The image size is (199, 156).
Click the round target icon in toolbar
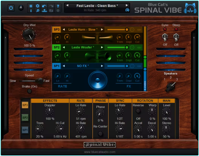pos(58,10)
